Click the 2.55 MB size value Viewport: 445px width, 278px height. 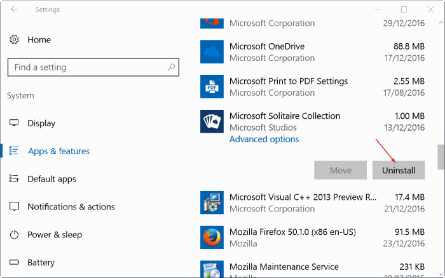pyautogui.click(x=409, y=81)
